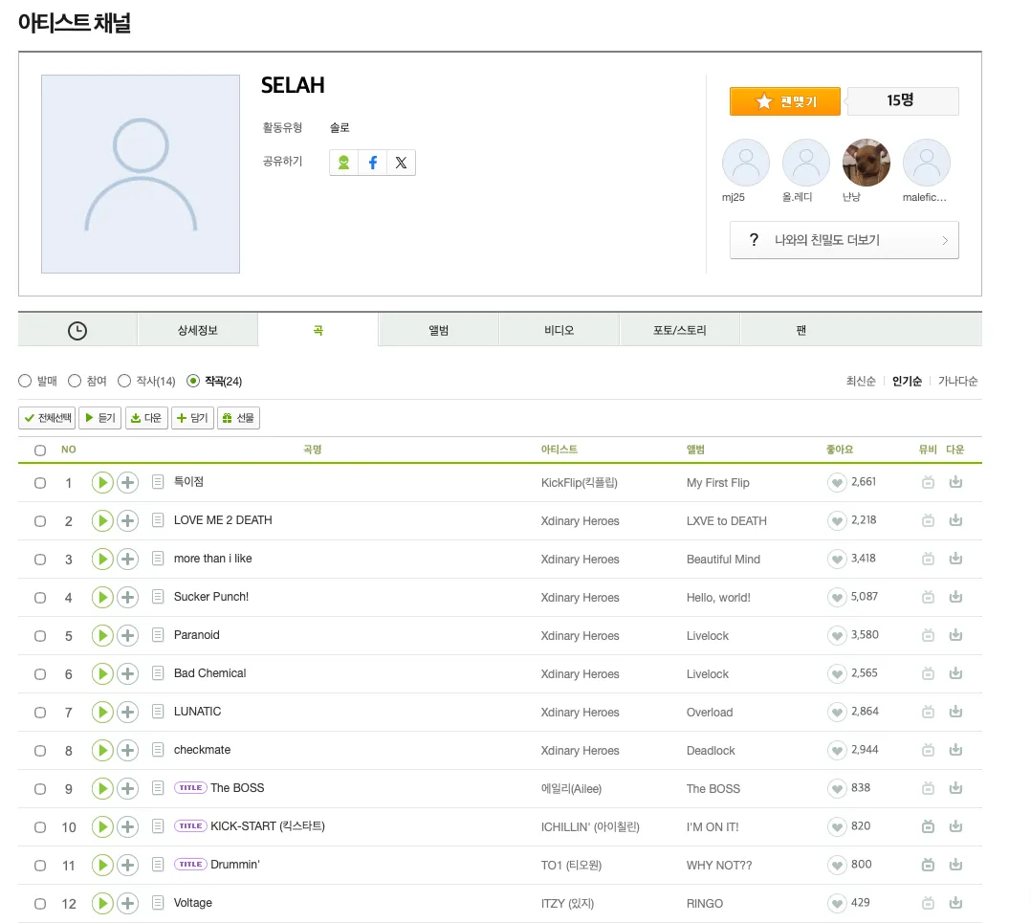Add LOVE ME 2 DEATH to playlist
The height and width of the screenshot is (923, 1031).
click(127, 520)
